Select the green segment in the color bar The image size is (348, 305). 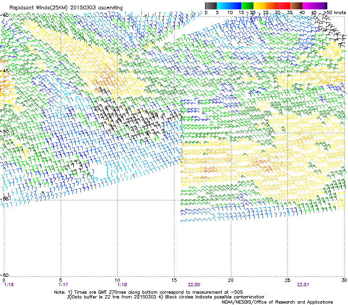(247, 6)
